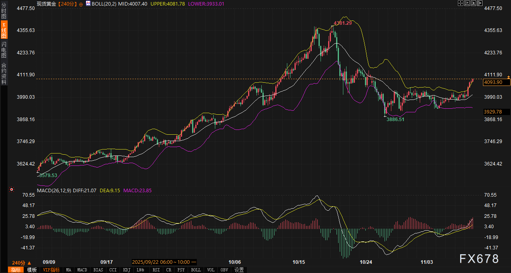This screenshot has height=273, width=511.
Task: Toggle the KDJ indicator in bottom bar
Action: (x=126, y=270)
